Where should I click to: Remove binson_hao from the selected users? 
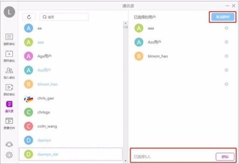tap(227, 56)
